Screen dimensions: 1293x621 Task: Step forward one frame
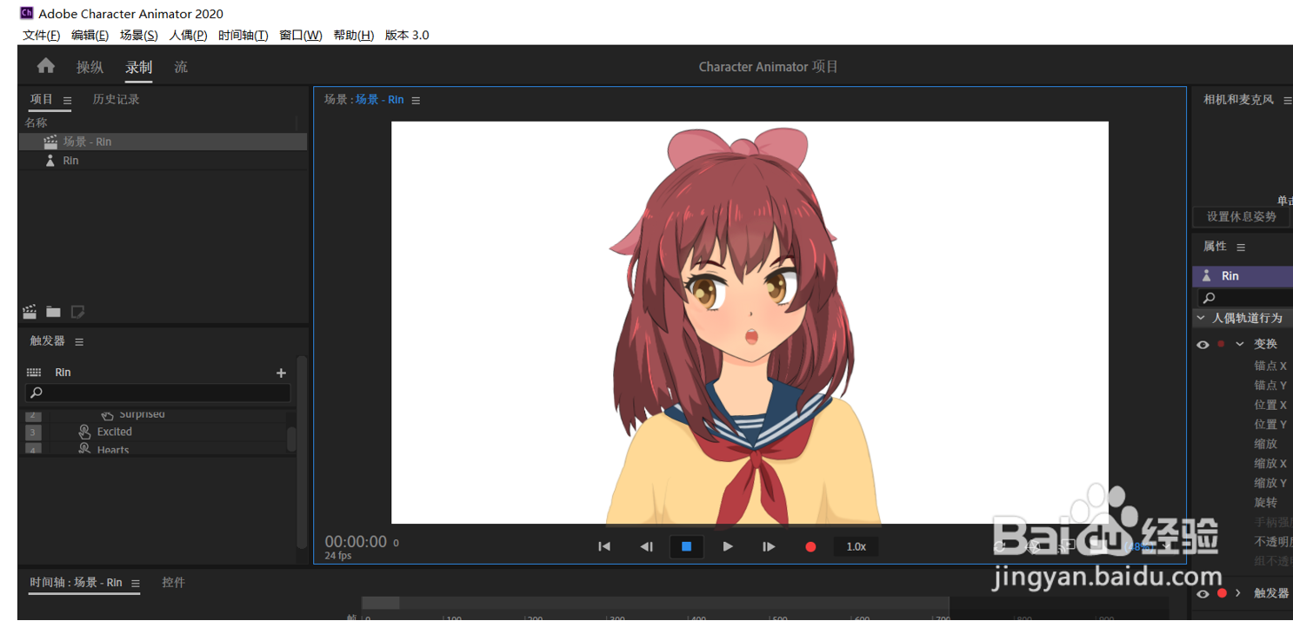769,546
